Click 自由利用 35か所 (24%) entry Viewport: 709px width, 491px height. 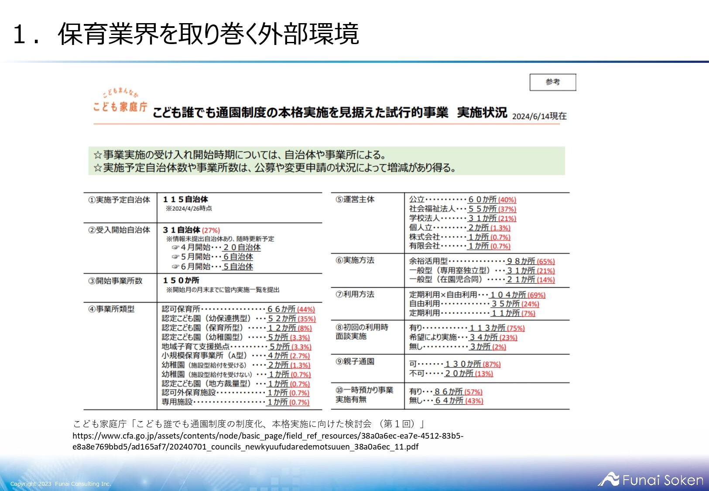pos(474,304)
